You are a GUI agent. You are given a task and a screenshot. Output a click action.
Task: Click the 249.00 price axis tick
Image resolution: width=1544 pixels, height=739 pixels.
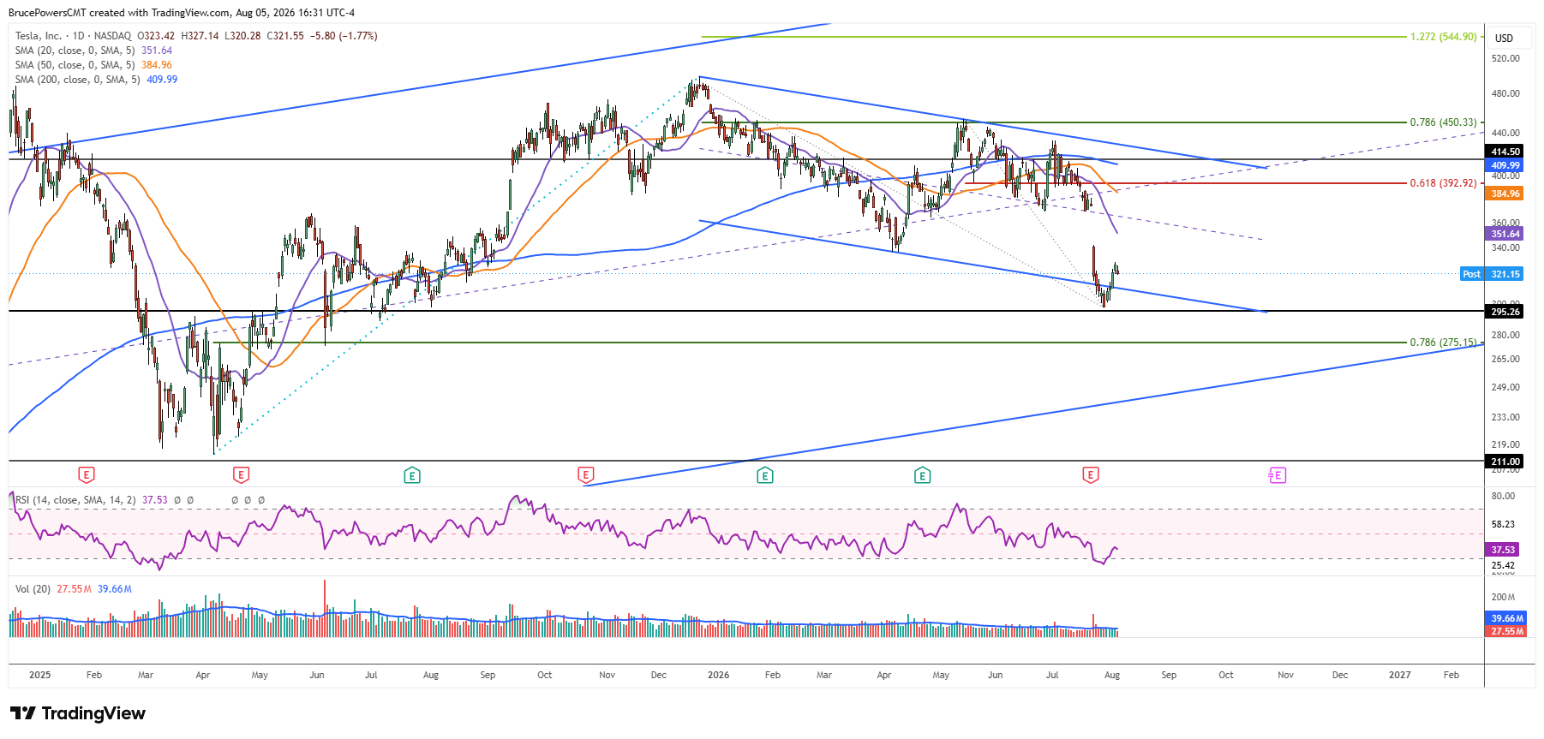click(1505, 387)
